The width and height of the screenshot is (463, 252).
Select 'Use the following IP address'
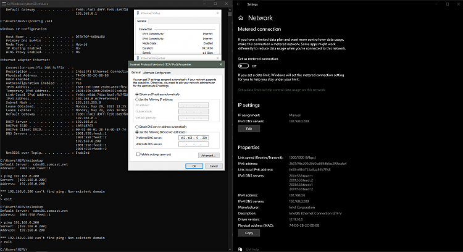pos(138,99)
